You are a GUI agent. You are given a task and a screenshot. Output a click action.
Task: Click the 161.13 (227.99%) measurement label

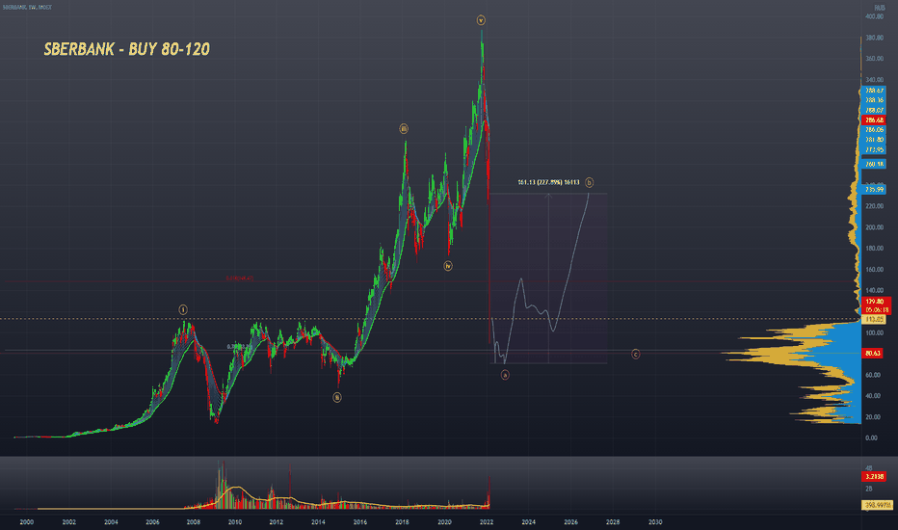pos(548,182)
